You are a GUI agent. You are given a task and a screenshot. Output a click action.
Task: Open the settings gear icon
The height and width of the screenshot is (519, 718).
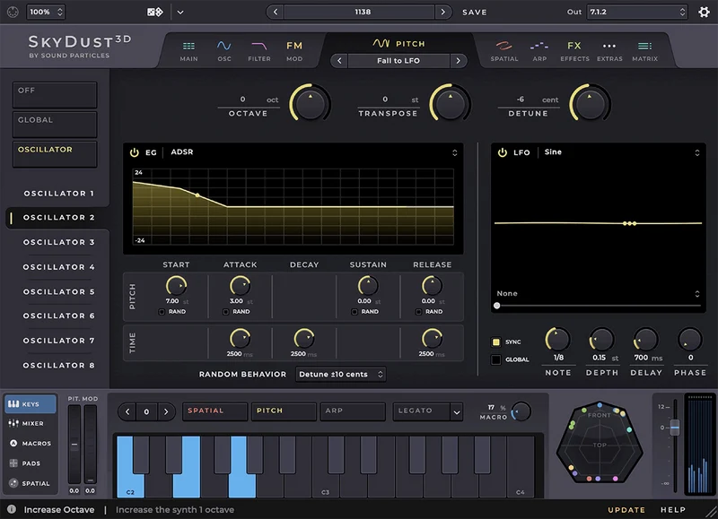coord(704,12)
